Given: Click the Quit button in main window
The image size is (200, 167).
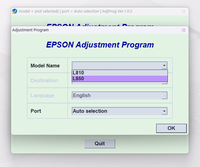Looking at the screenshot, I should pyautogui.click(x=100, y=144).
